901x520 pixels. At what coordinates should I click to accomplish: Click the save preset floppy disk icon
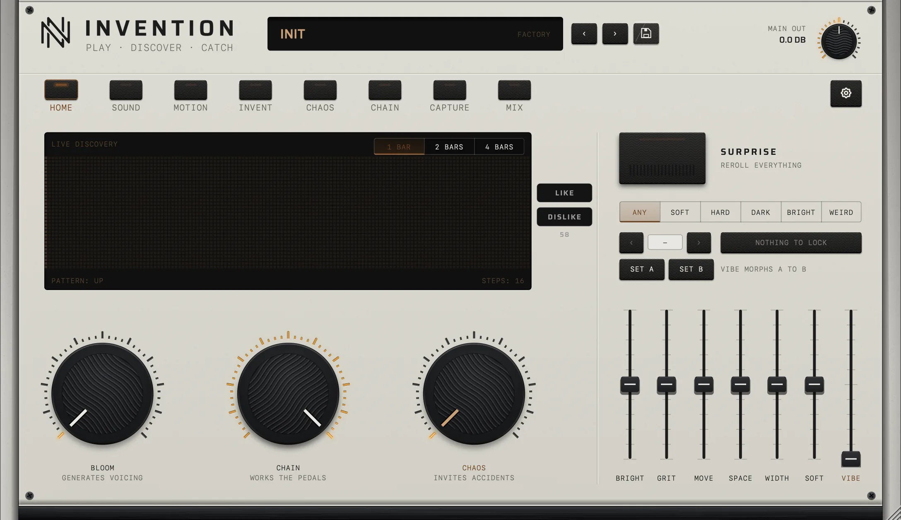(646, 34)
